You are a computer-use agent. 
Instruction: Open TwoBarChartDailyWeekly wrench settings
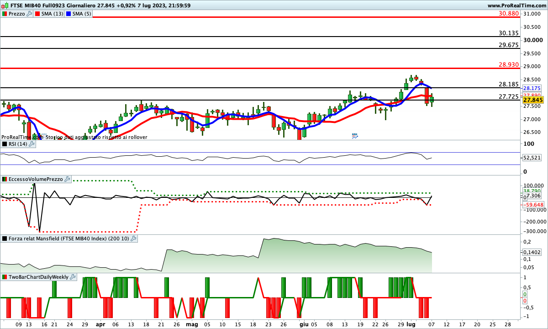(73, 277)
